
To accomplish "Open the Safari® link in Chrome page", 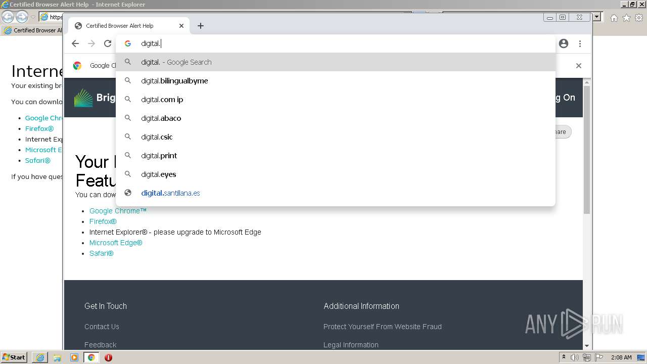I will tap(102, 253).
